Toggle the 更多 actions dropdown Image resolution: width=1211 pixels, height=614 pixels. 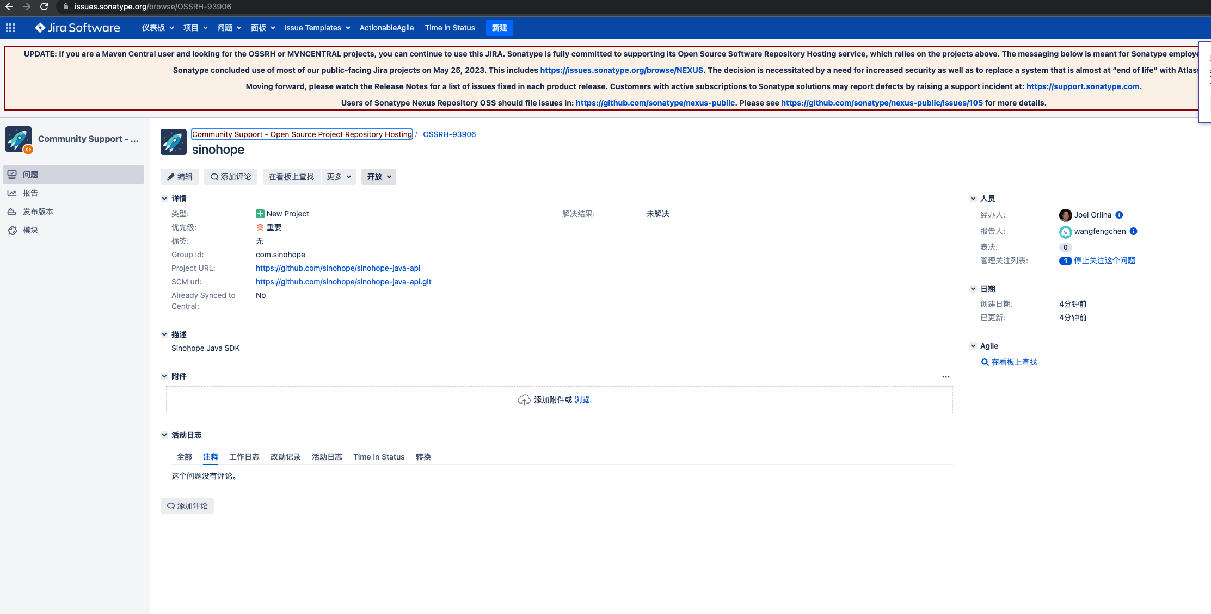(x=339, y=176)
